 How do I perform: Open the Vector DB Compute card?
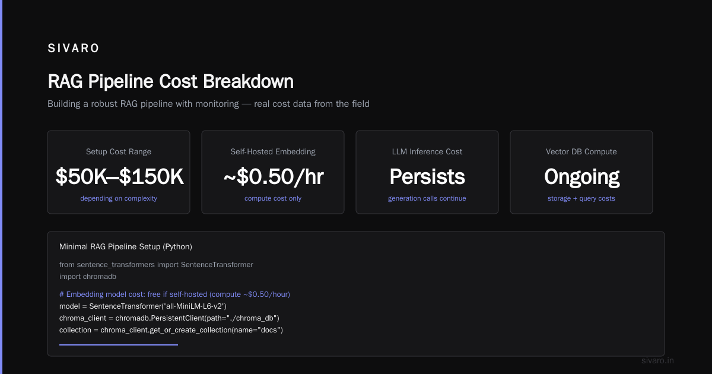click(581, 172)
